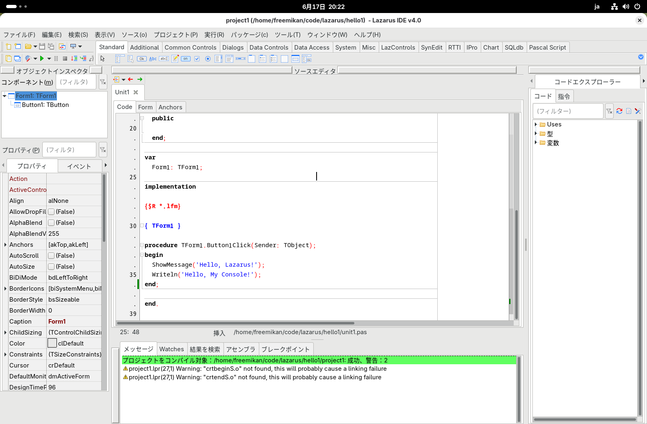Open Code Explorer options wrench icon

638,111
